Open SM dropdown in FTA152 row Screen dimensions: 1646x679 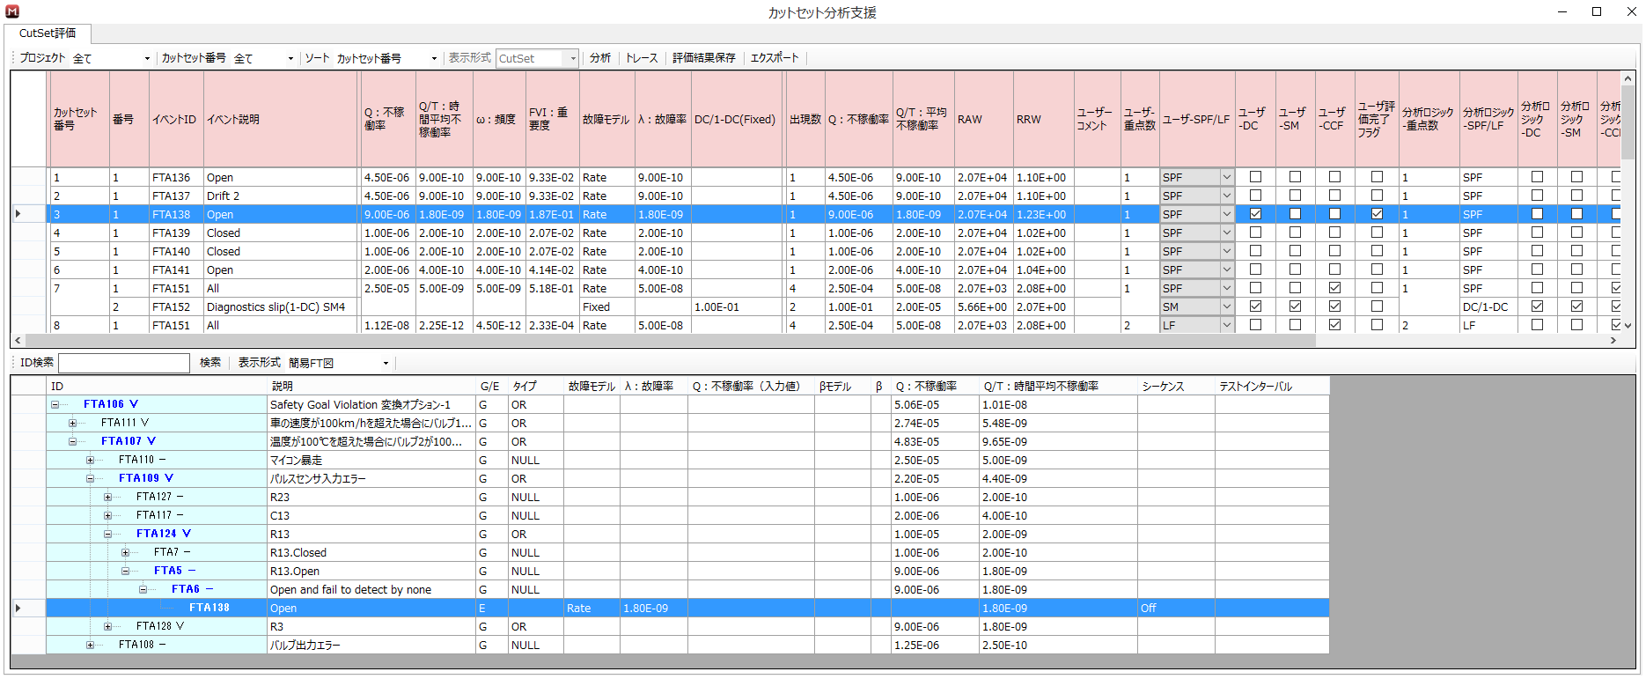[x=1226, y=306]
